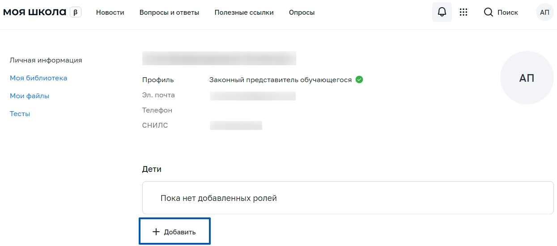The width and height of the screenshot is (557, 246).
Task: Open the Опросы section
Action: pos(302,13)
